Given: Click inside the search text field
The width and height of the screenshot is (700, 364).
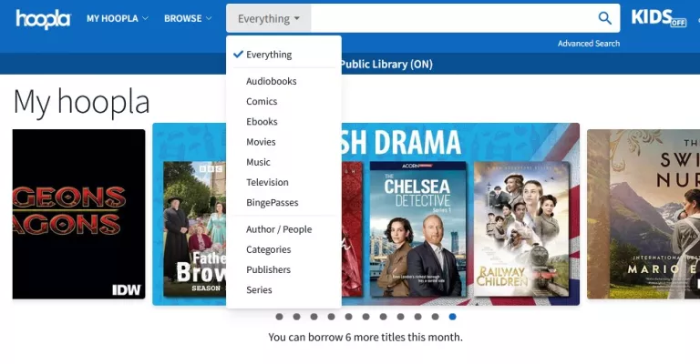Looking at the screenshot, I should pyautogui.click(x=453, y=18).
